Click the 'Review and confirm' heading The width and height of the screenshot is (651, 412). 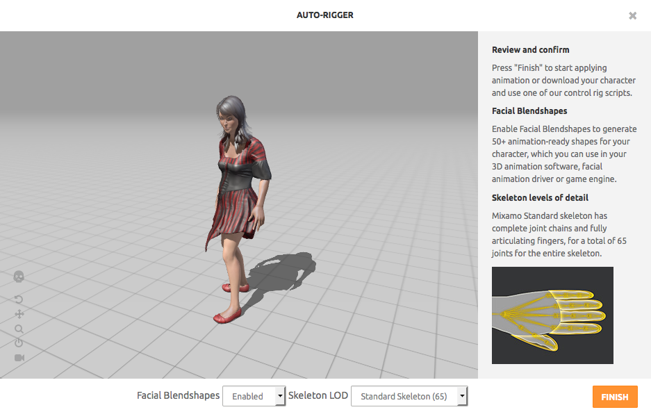531,50
